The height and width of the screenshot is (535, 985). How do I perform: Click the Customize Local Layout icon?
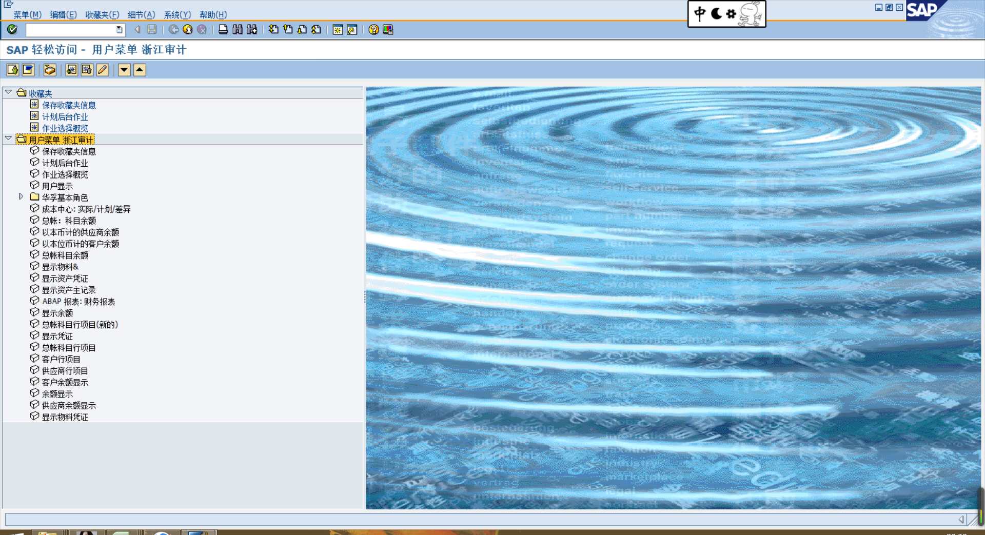388,30
